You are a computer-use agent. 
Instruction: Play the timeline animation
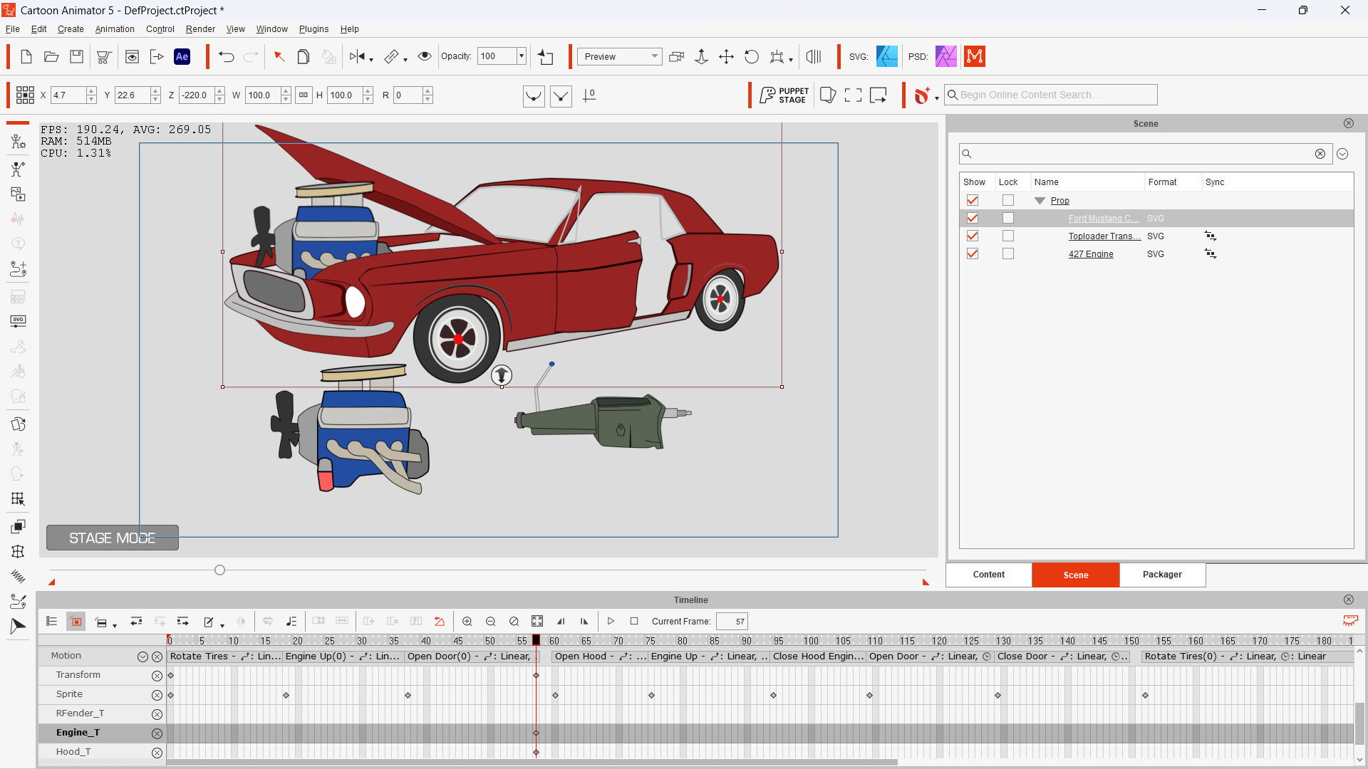tap(611, 622)
